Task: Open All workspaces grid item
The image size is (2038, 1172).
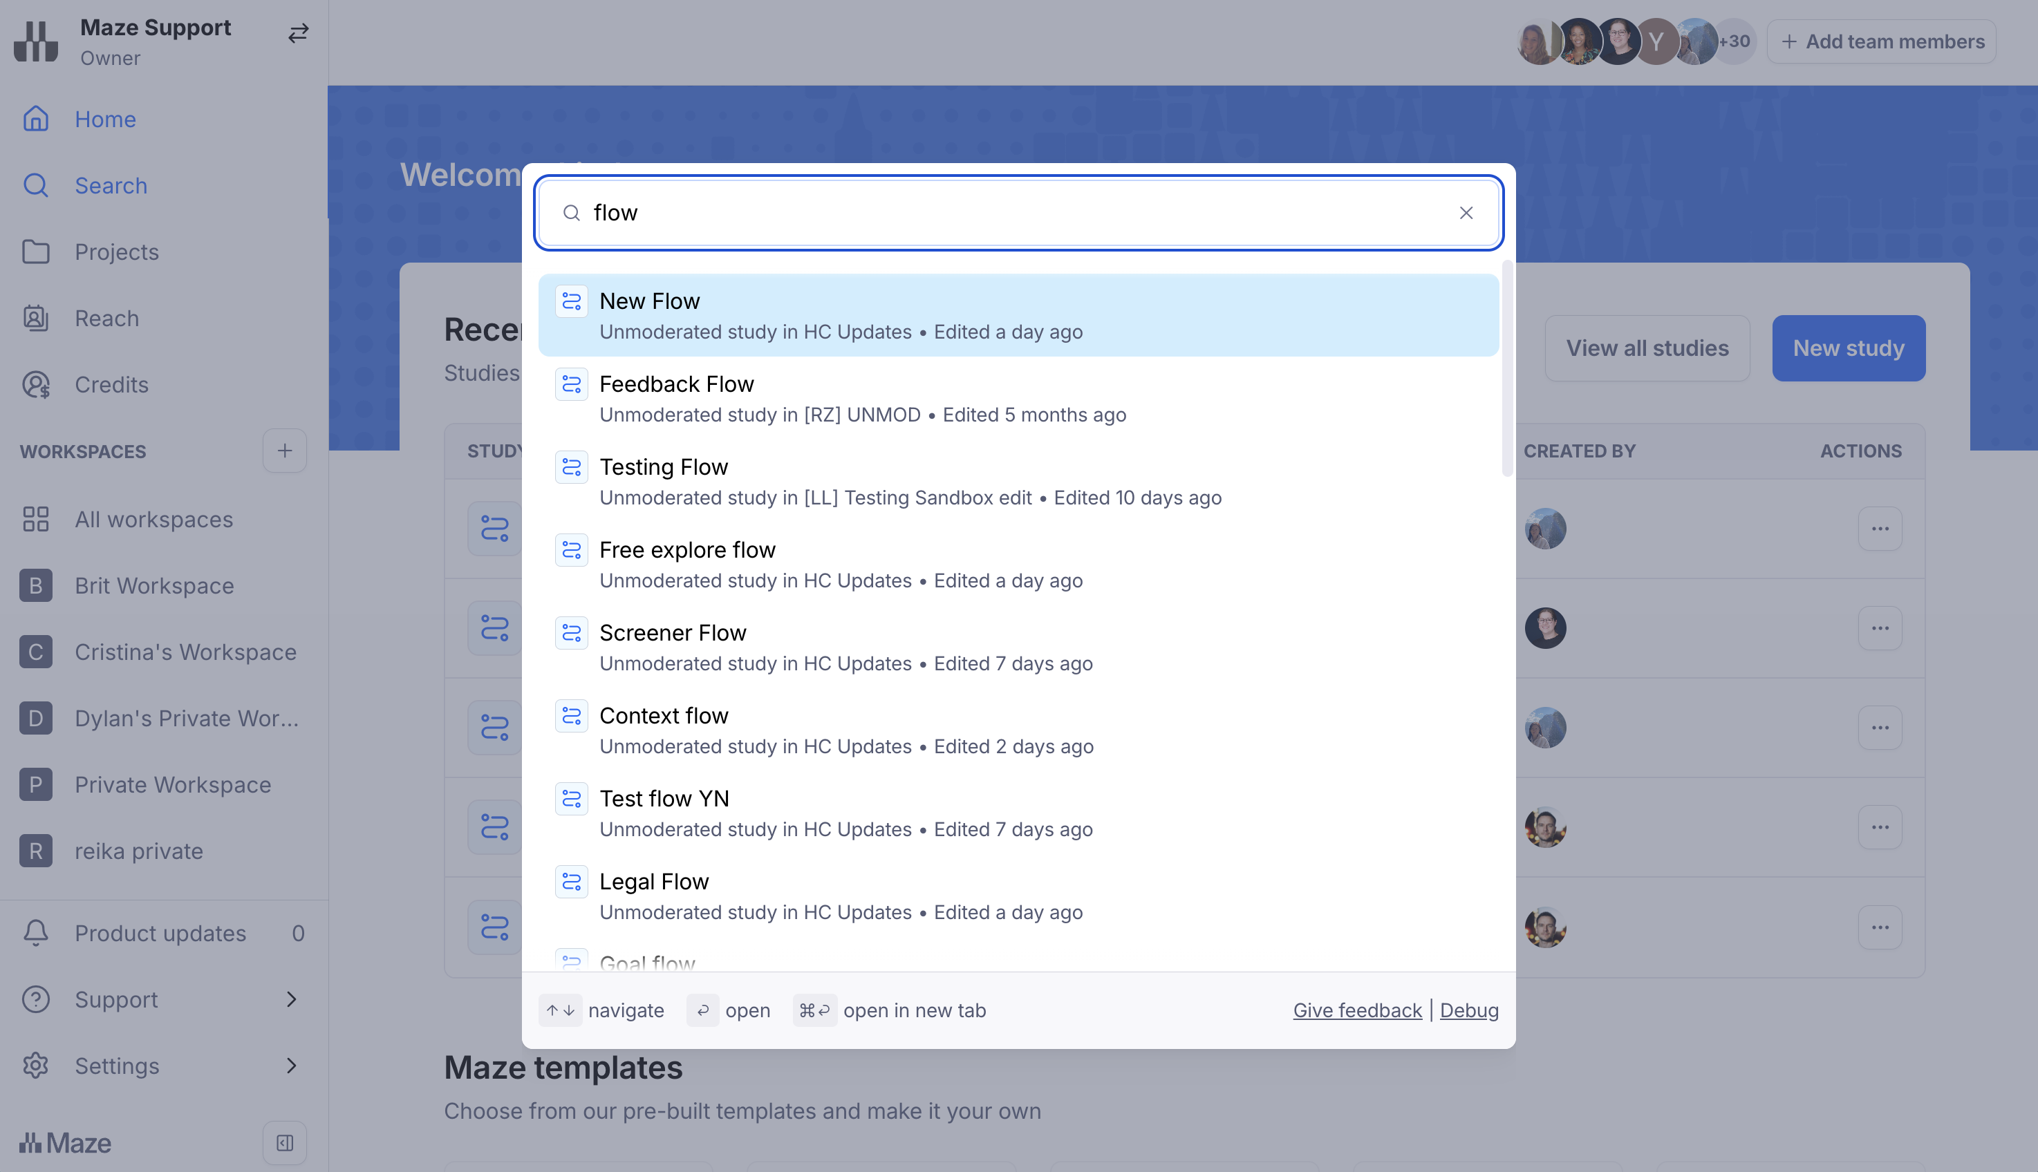Action: pyautogui.click(x=153, y=519)
